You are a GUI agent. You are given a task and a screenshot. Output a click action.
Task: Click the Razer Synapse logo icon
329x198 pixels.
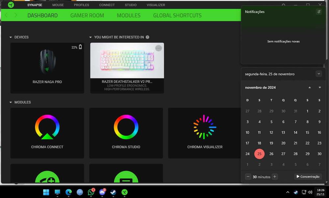[x=11, y=5]
